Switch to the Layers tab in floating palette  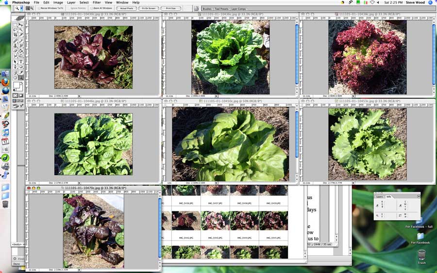[x=379, y=196]
